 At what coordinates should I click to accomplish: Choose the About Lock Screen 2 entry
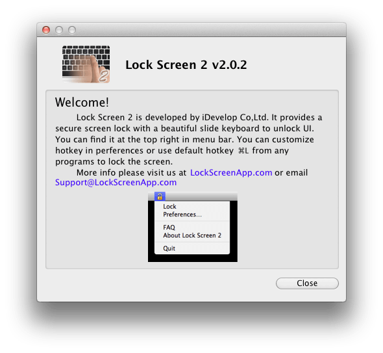click(x=192, y=235)
